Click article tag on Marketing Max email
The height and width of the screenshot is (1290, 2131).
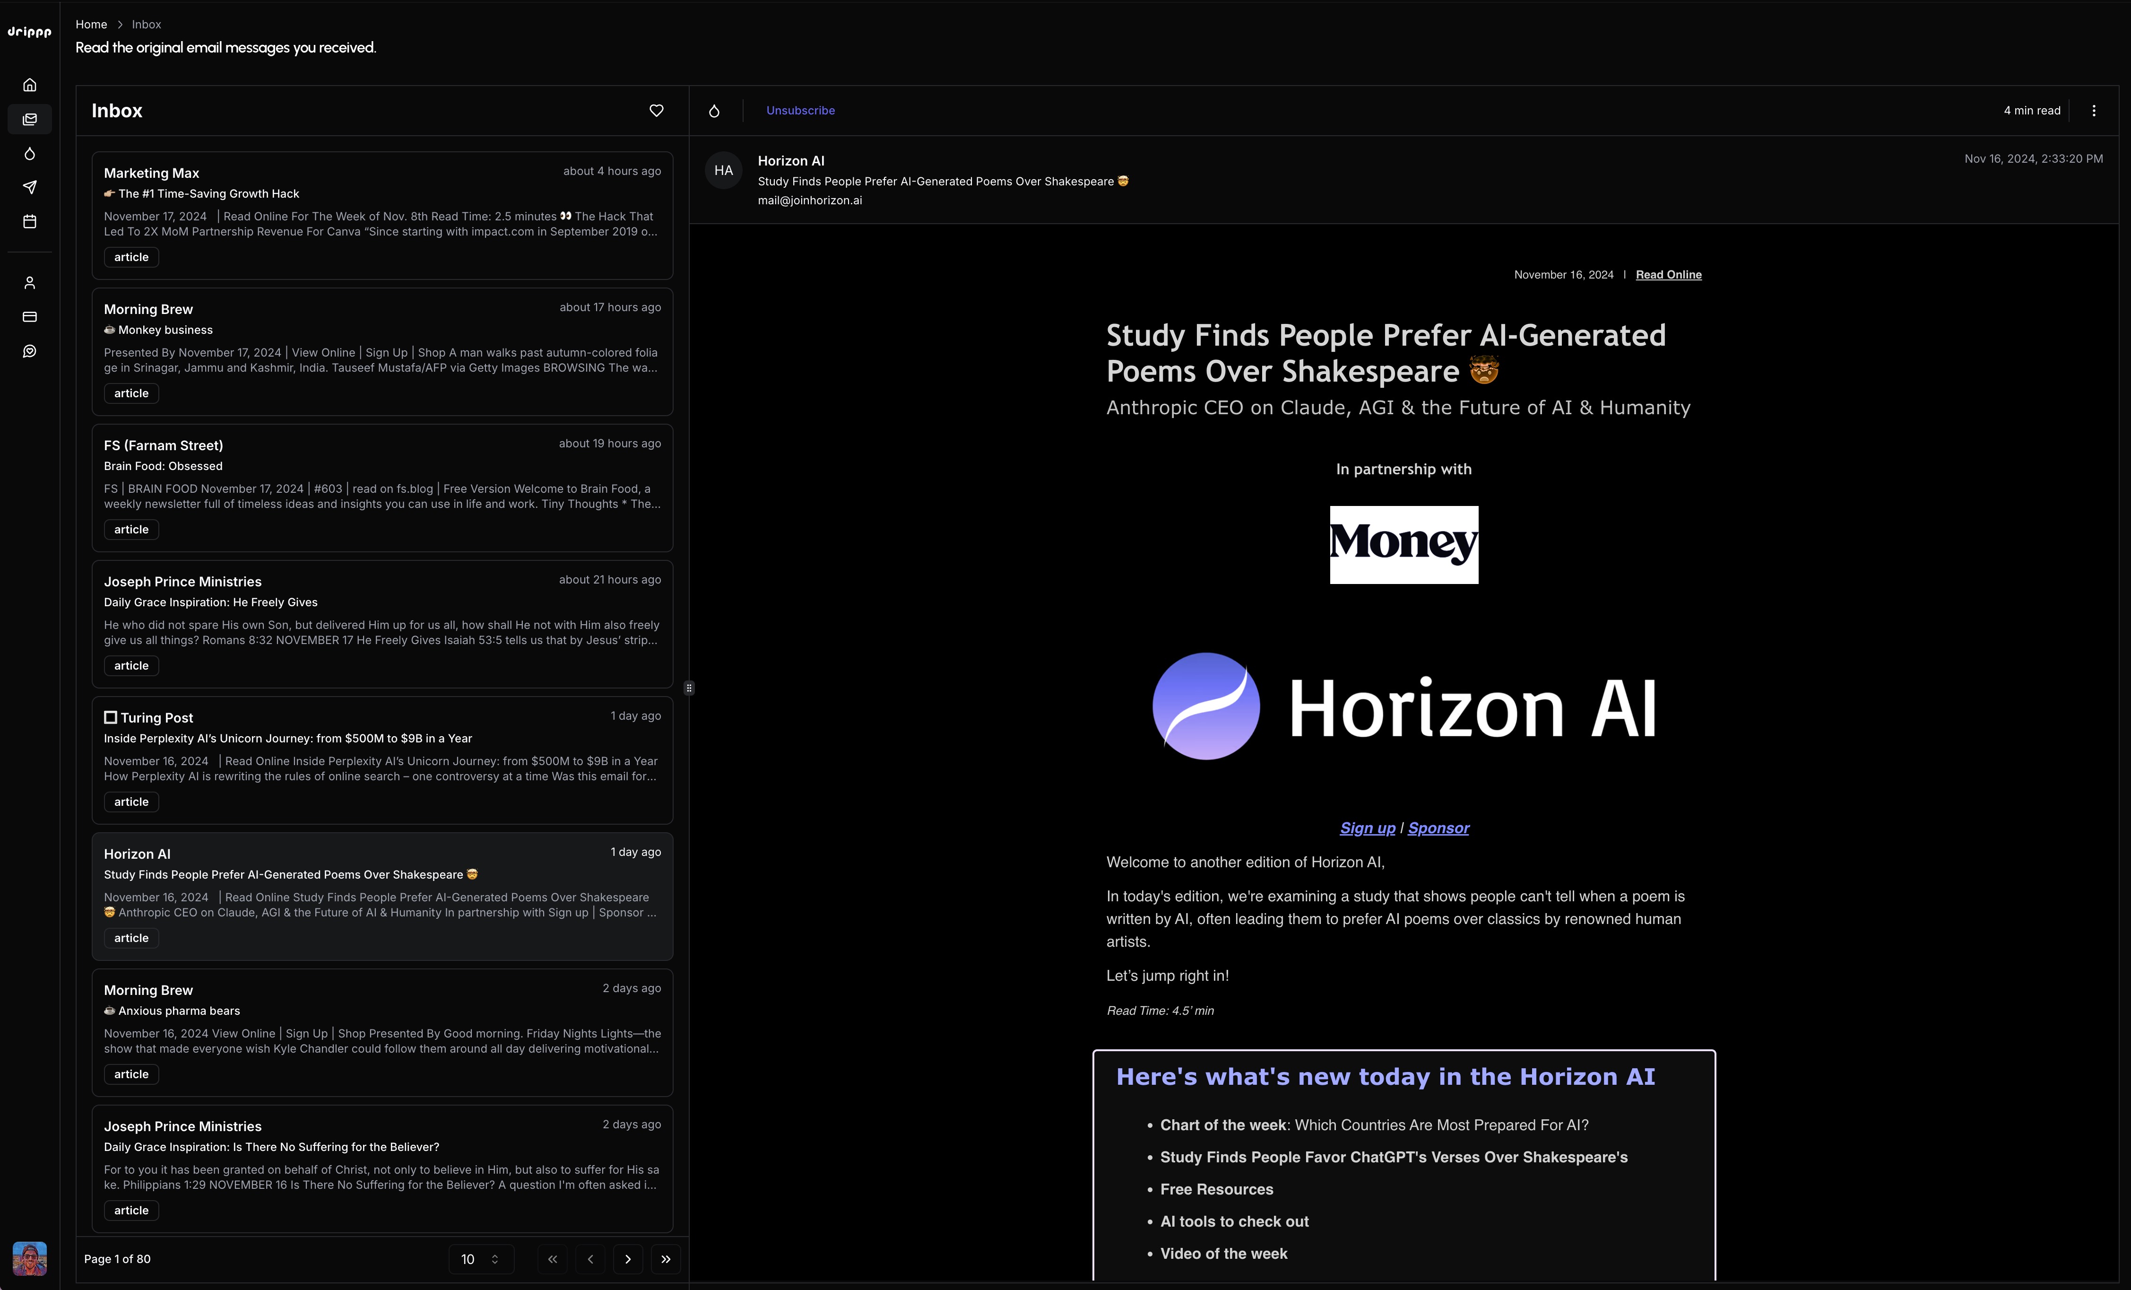[131, 257]
